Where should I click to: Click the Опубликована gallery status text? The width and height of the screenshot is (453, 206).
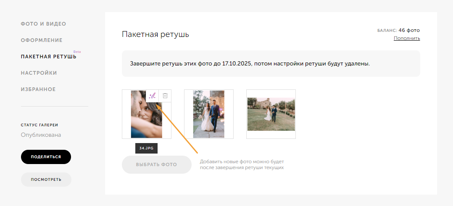[41, 135]
